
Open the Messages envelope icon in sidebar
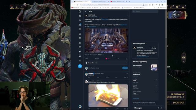[80, 29]
